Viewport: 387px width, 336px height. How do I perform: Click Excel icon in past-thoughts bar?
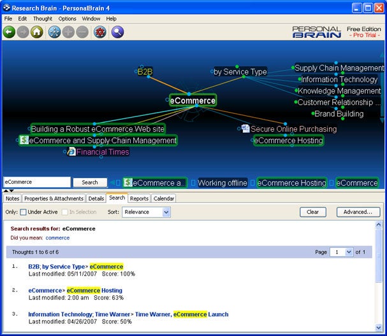[128, 183]
